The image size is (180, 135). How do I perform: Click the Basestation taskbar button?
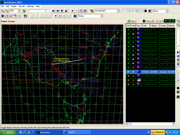click(49, 132)
